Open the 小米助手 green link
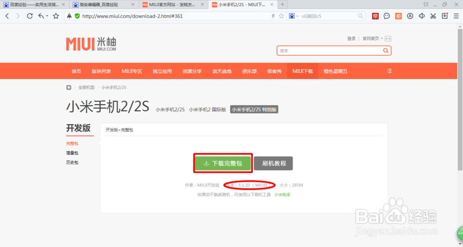This screenshot has width=463, height=247. [x=282, y=195]
